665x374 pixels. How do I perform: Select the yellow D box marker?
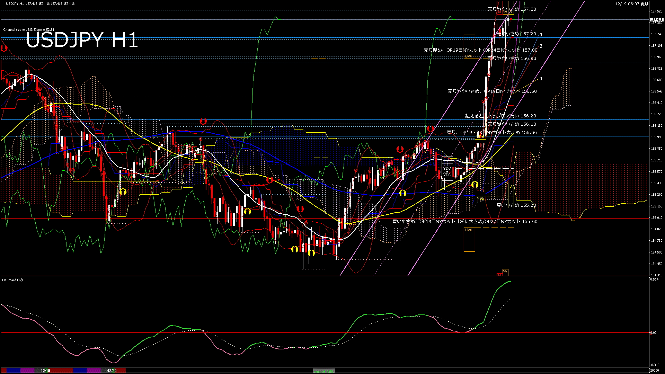511,187
